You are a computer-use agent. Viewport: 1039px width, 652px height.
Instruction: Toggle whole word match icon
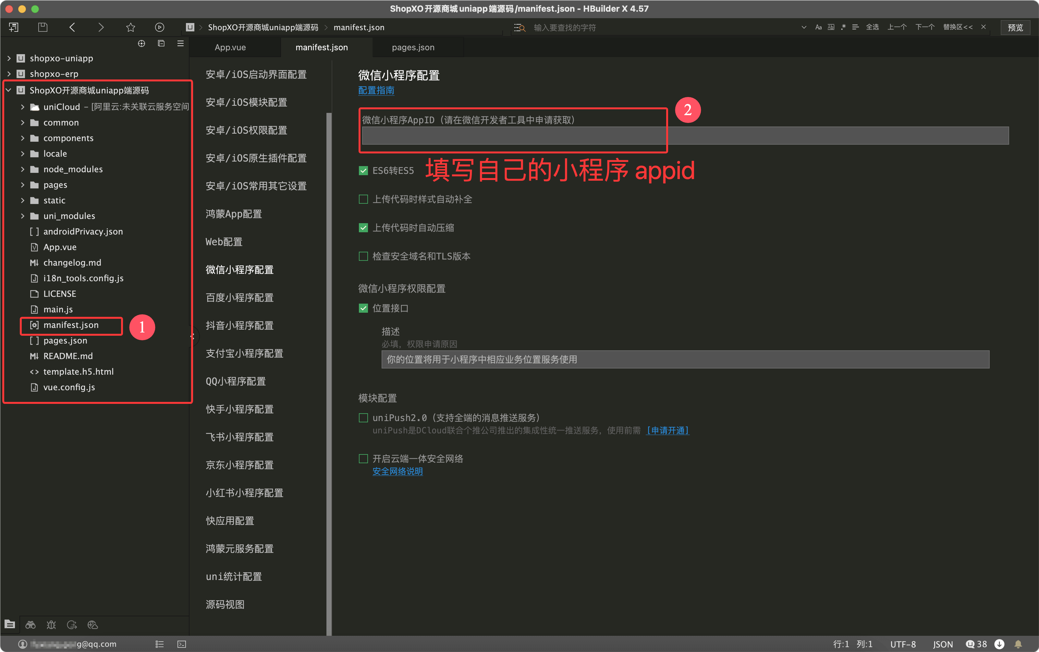(x=831, y=27)
